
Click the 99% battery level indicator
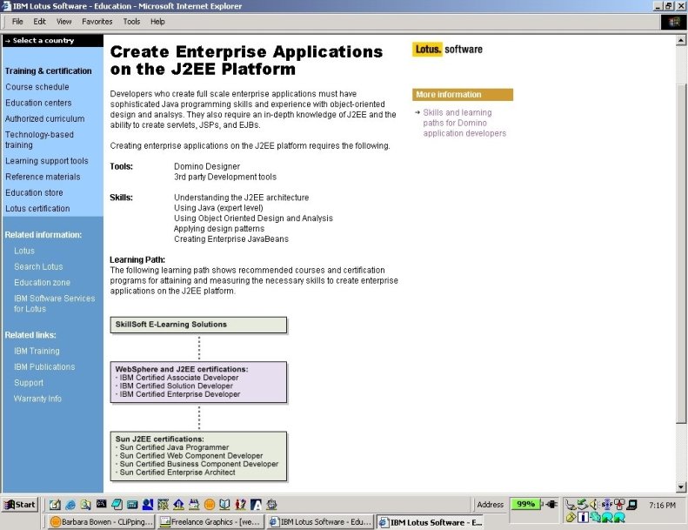pyautogui.click(x=525, y=504)
